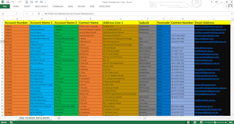Cancel the formula bar entry with X

[x=26, y=14]
